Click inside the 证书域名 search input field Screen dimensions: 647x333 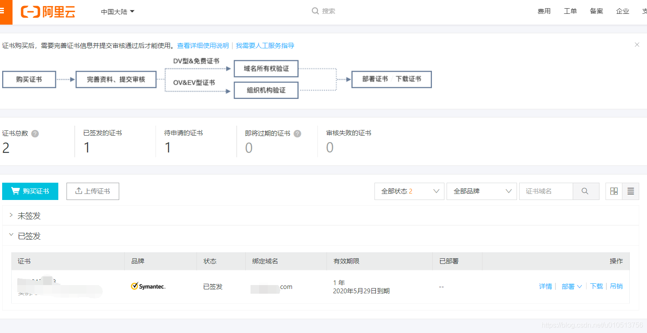546,191
